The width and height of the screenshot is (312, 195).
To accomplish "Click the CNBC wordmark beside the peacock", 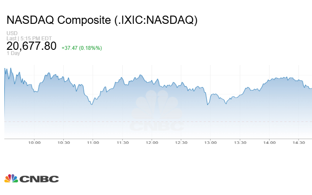I will point(39,179).
